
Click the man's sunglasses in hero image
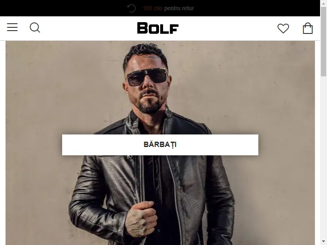coord(147,77)
